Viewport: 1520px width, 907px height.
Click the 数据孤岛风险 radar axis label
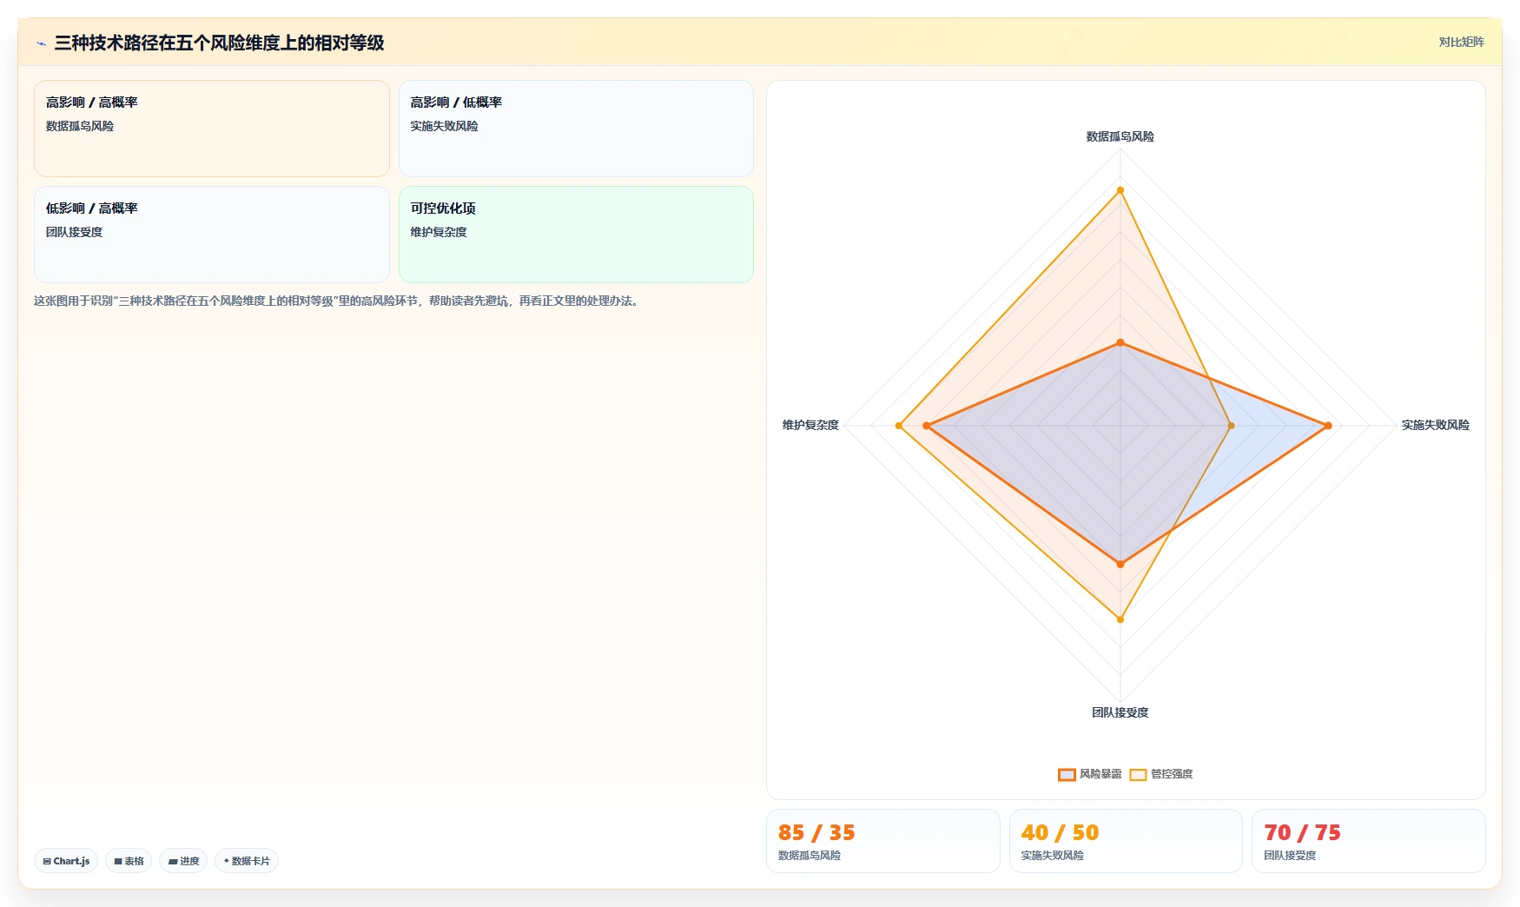[x=1120, y=136]
